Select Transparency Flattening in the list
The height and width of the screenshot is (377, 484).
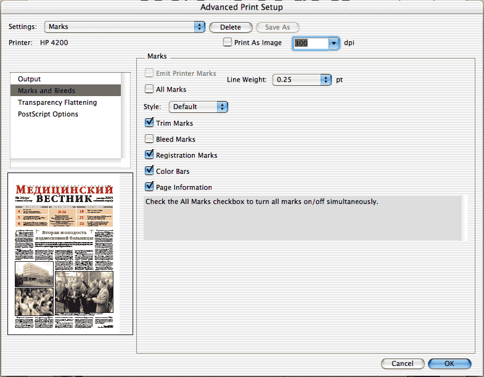(x=65, y=102)
